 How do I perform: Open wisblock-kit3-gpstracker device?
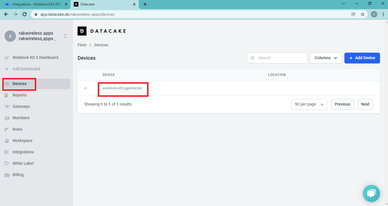click(122, 88)
